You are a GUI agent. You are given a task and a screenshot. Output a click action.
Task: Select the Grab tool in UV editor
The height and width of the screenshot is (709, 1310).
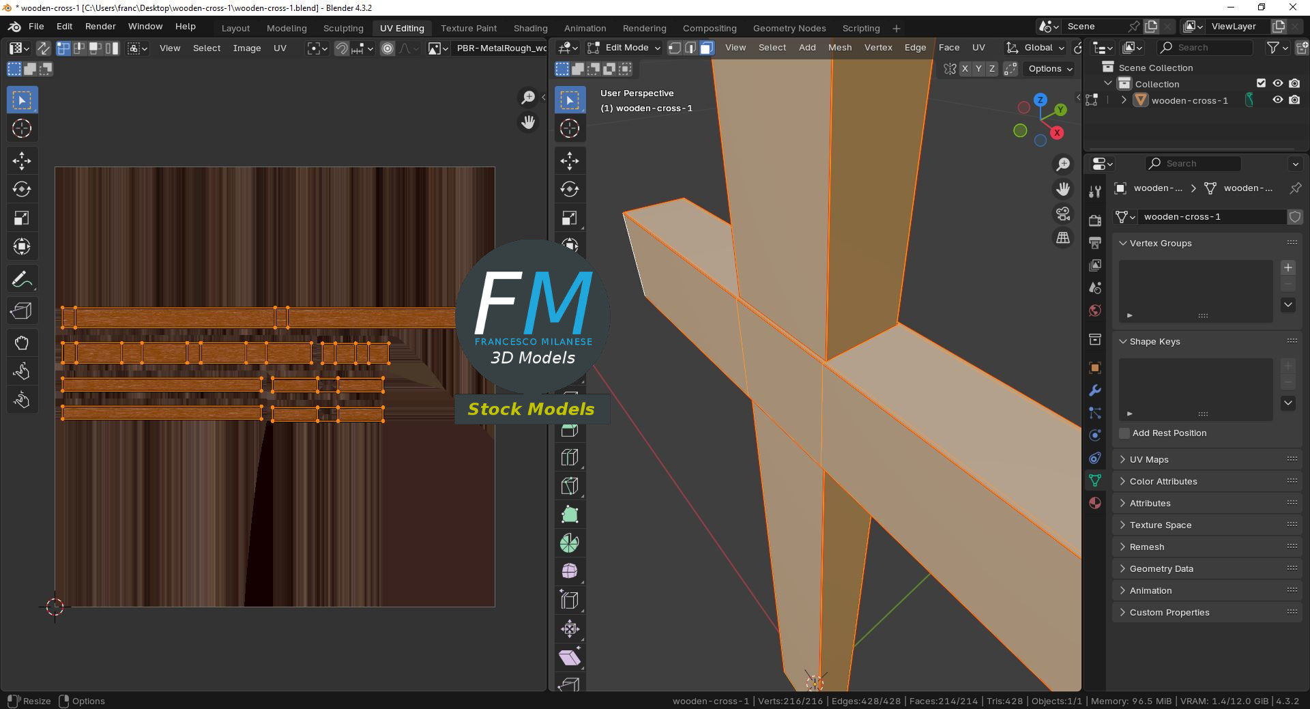pyautogui.click(x=22, y=343)
